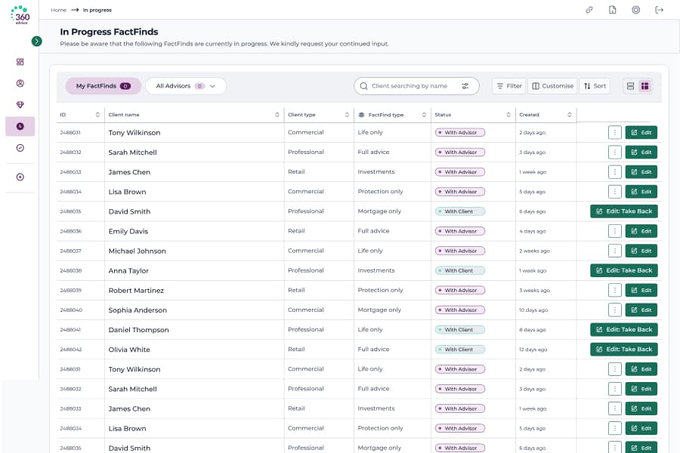The height and width of the screenshot is (453, 680).
Task: Expand the sidebar with the green arrow
Action: click(36, 42)
